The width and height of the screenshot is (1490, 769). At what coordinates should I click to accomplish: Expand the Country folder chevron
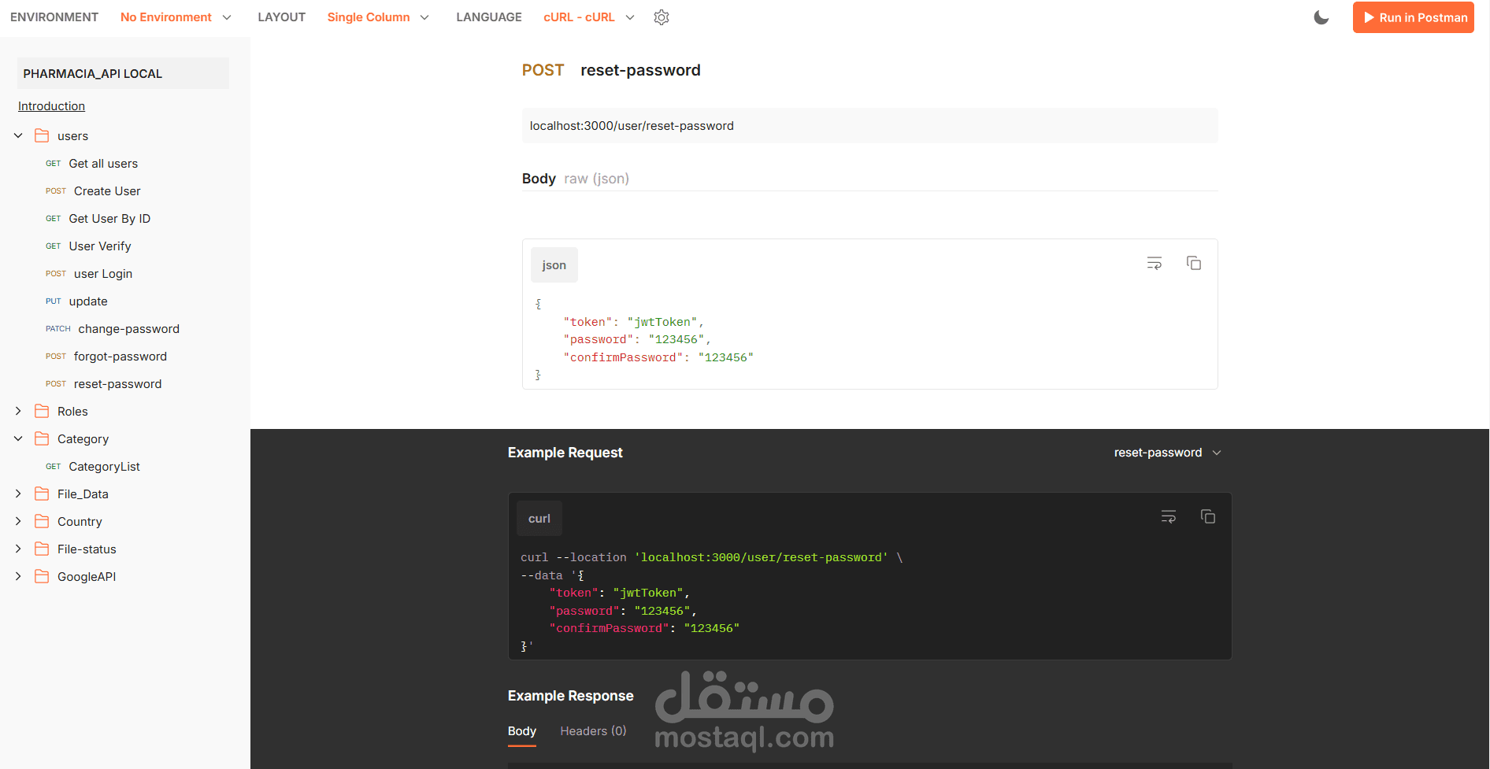click(x=18, y=521)
